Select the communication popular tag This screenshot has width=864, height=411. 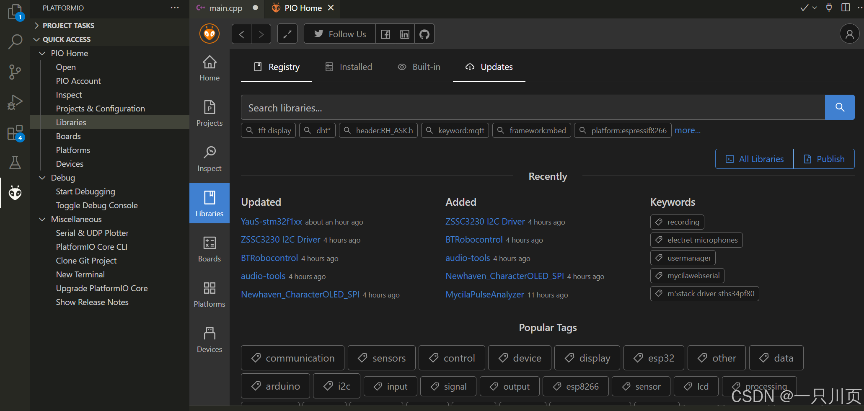[292, 358]
